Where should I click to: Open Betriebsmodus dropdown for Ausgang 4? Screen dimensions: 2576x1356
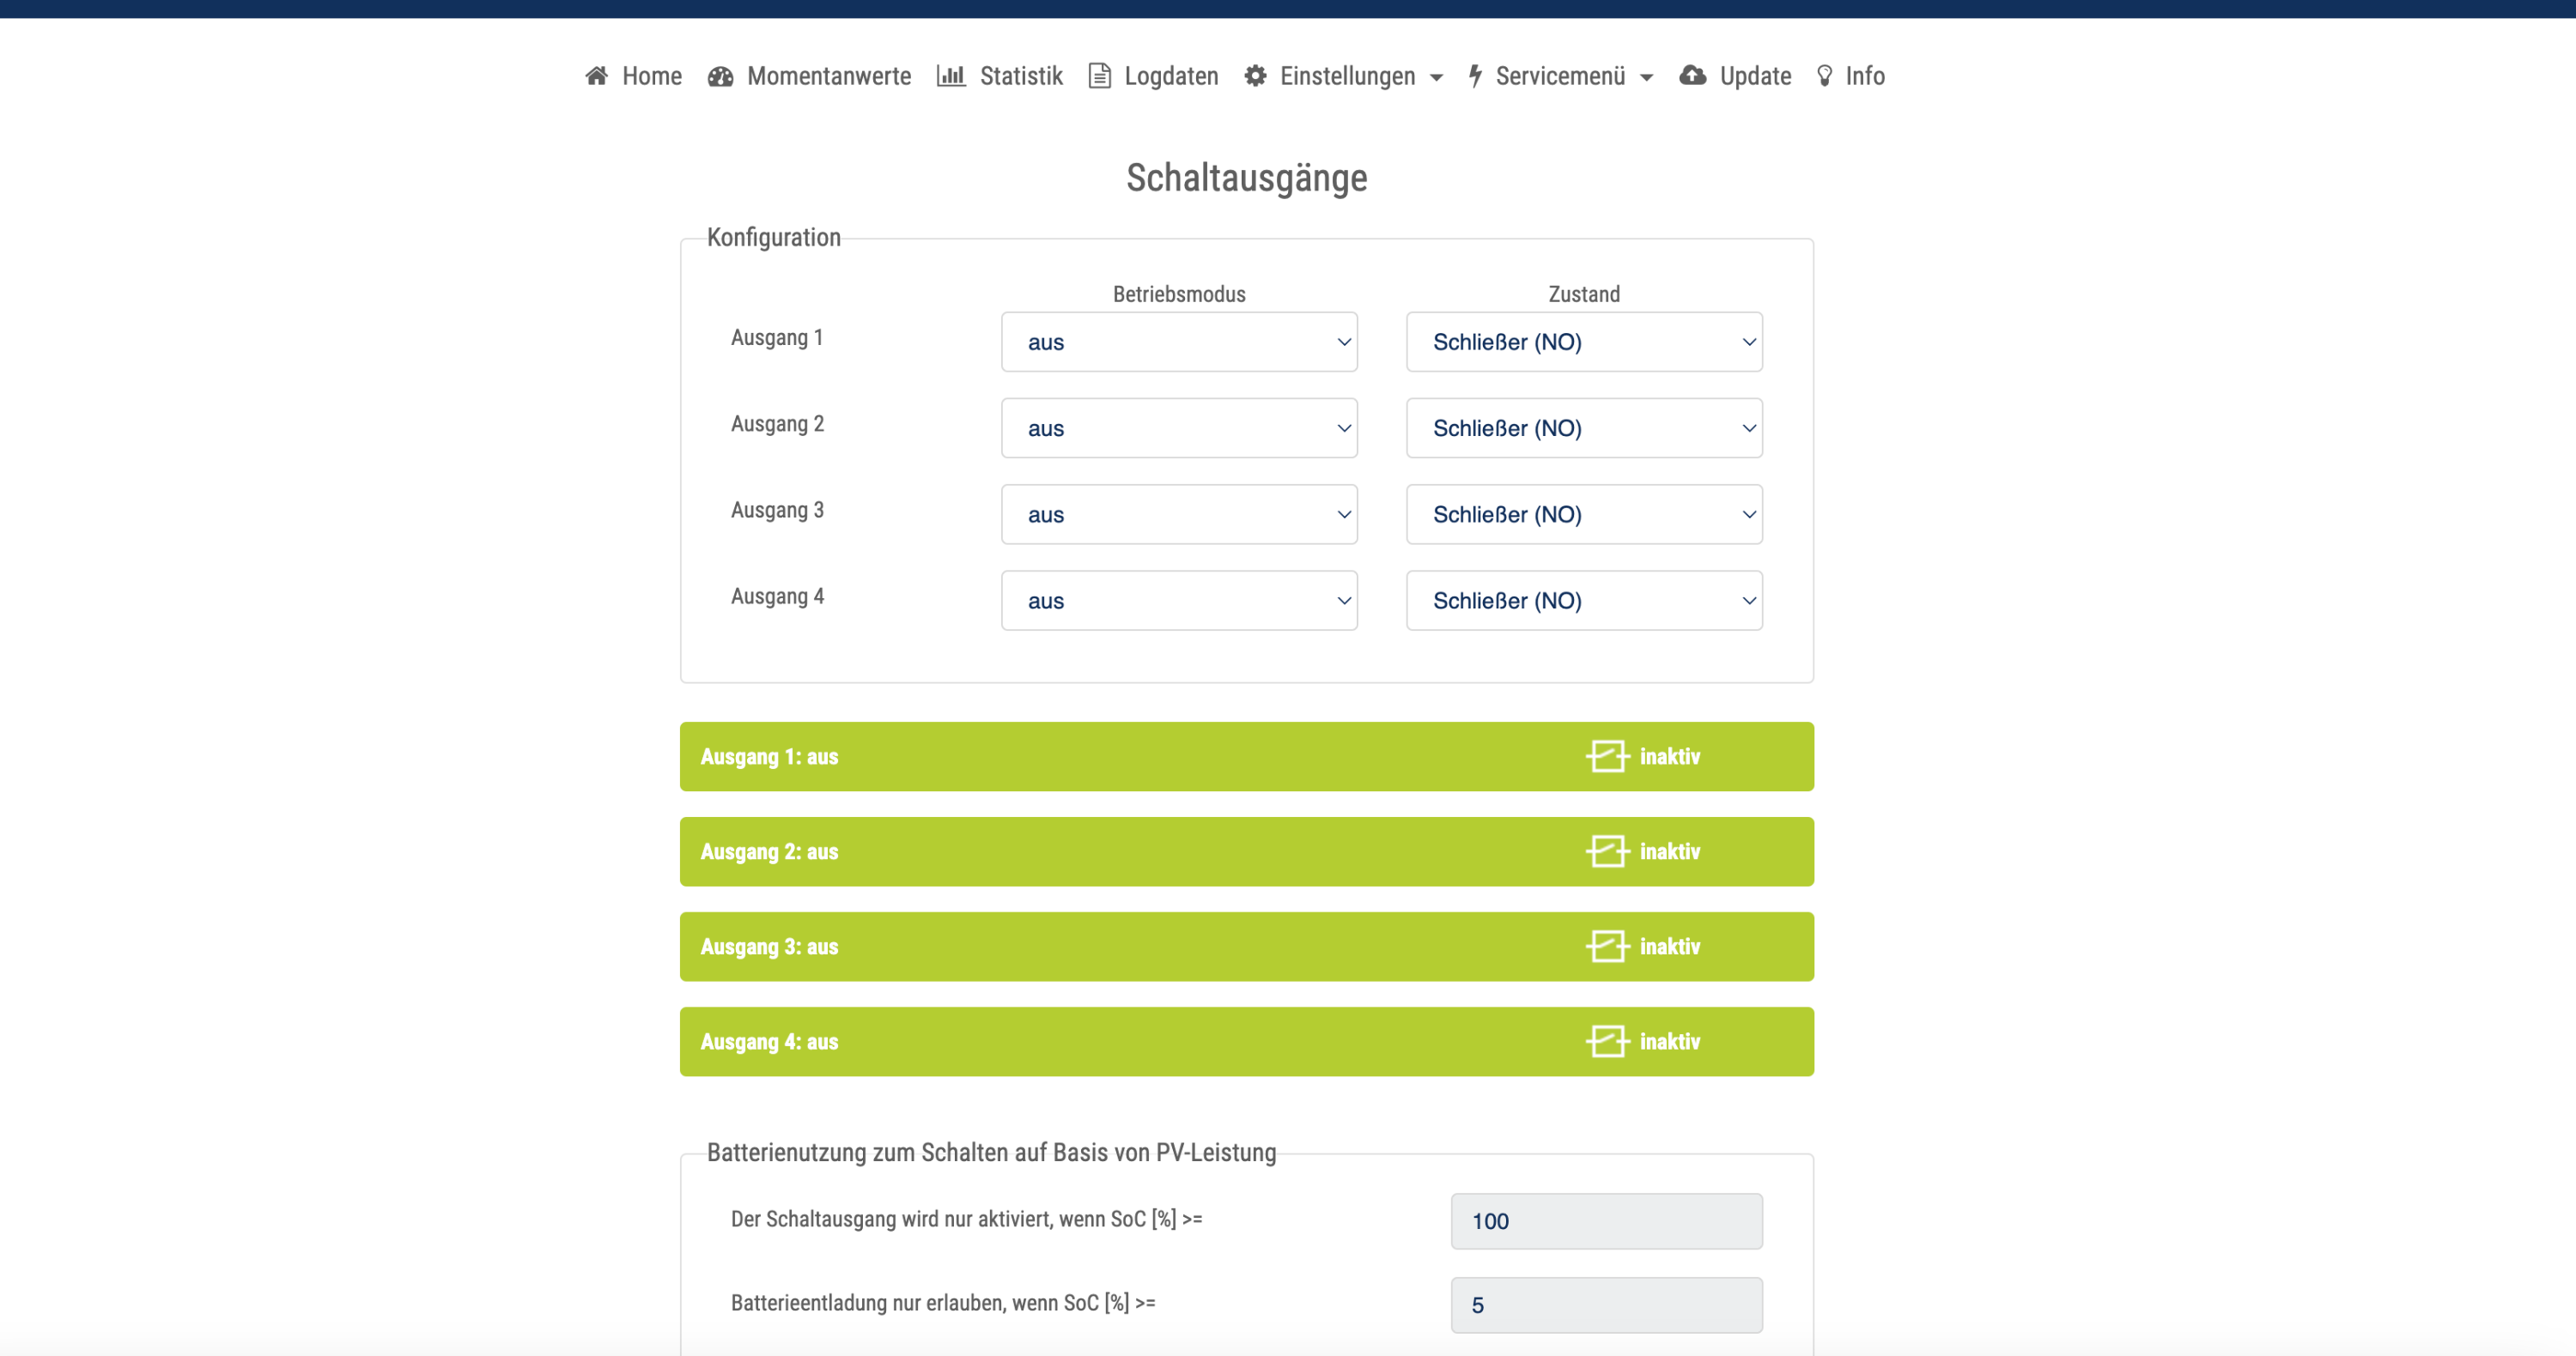pyautogui.click(x=1178, y=601)
